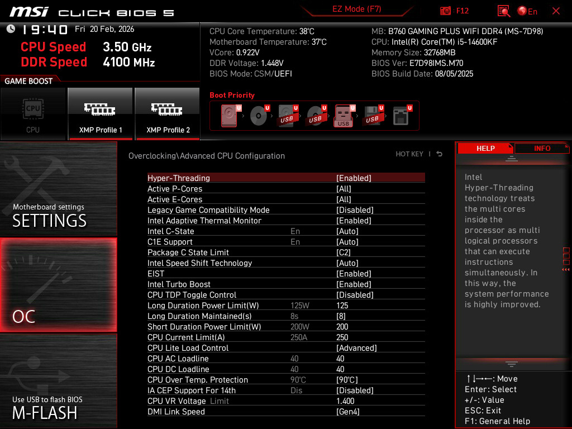Select the USB hard disk boot device icon

288,116
